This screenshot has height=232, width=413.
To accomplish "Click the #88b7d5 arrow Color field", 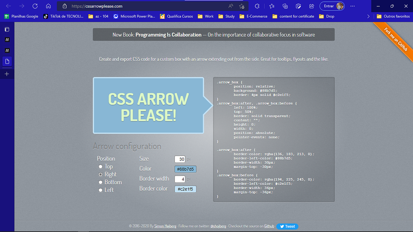I will pyautogui.click(x=185, y=169).
